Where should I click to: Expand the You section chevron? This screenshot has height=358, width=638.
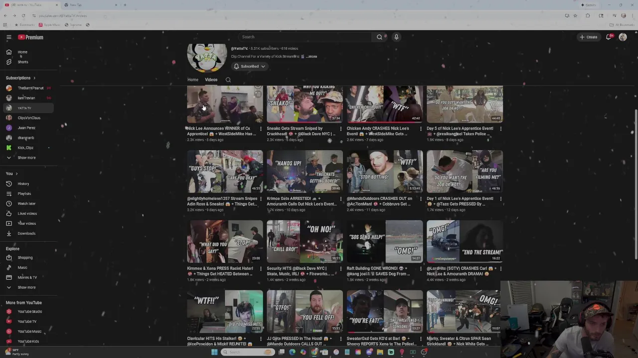16,174
